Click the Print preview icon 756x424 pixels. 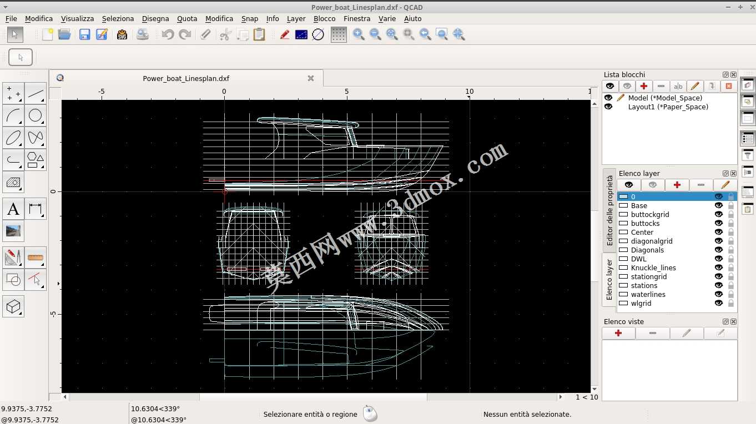(x=143, y=34)
